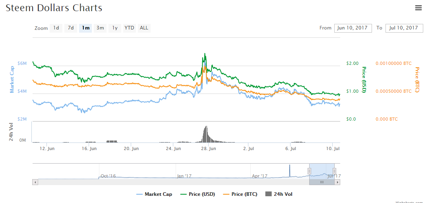This screenshot has width=430, height=203.
Task: Click the Jan '17 navigator label
Action: [x=184, y=176]
